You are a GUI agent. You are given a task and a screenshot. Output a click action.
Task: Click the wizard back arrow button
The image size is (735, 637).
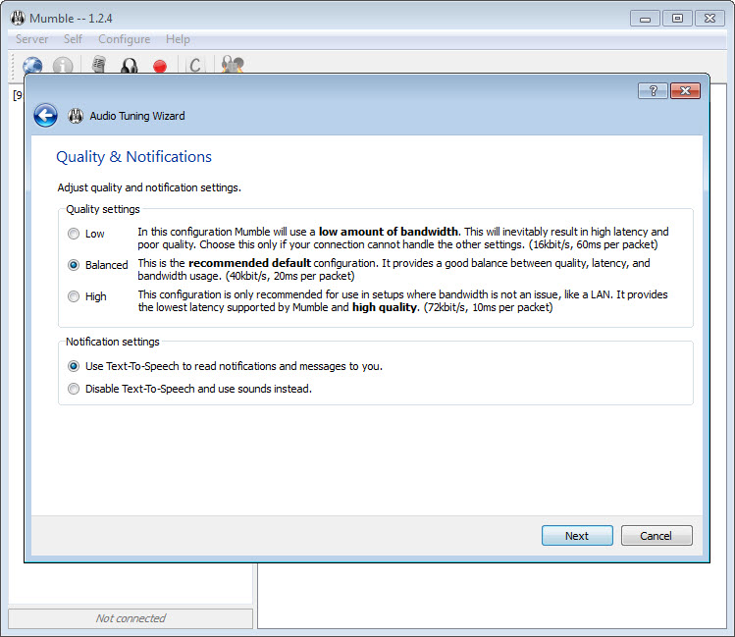pyautogui.click(x=45, y=115)
